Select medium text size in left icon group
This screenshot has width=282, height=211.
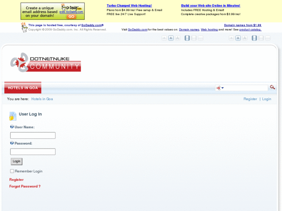tap(171, 38)
